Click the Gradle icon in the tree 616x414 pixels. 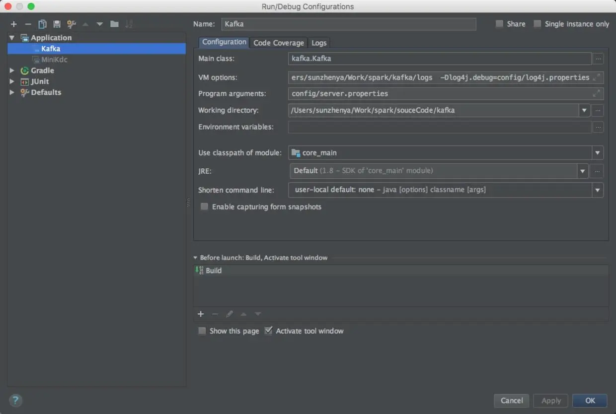pos(24,70)
